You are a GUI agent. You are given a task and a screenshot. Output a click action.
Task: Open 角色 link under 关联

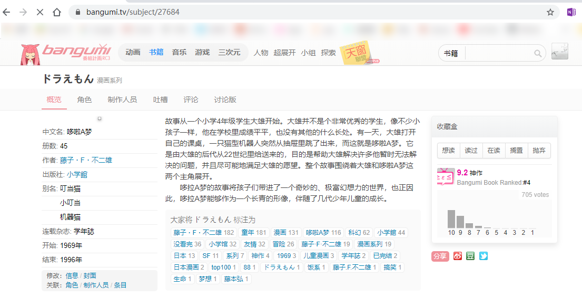tap(72, 285)
